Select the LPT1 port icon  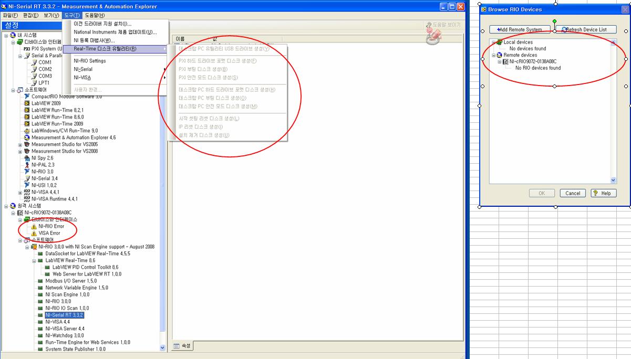click(34, 83)
